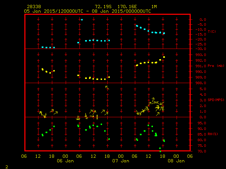Click the 00 hour label above 08 Jan

176,156
